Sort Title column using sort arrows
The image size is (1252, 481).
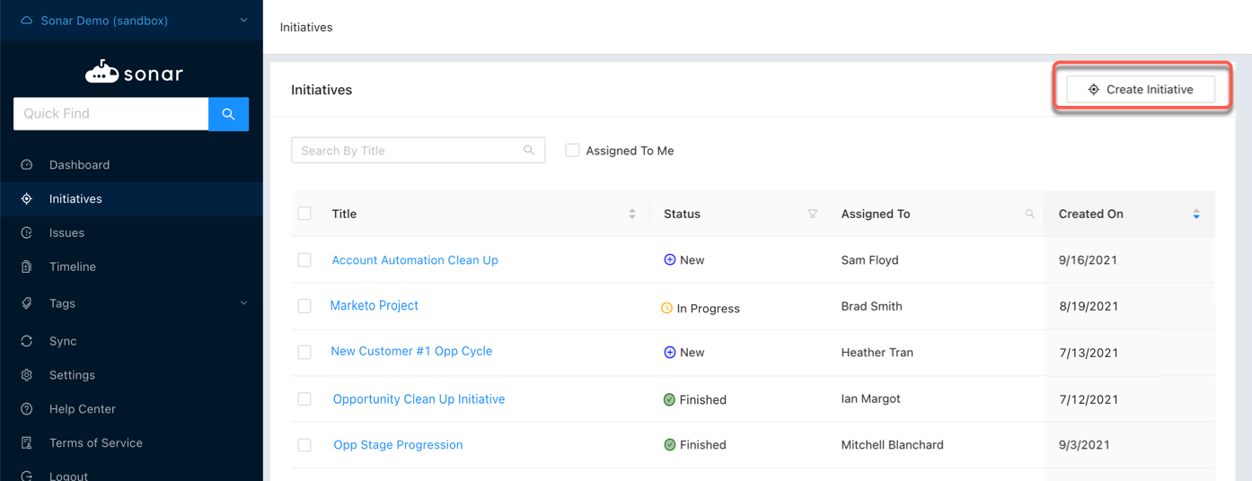point(631,214)
